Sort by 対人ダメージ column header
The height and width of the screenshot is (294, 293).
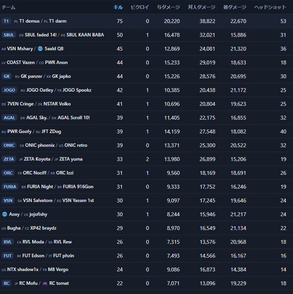(x=202, y=7)
